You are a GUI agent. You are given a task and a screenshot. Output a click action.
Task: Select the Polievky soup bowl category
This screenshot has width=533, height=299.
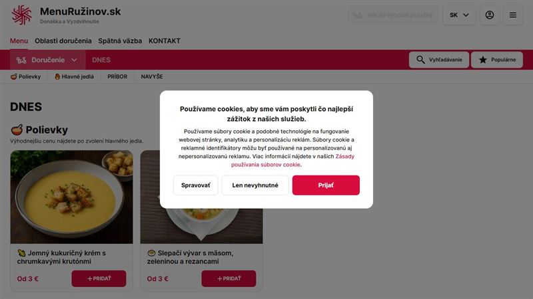[x=25, y=76]
